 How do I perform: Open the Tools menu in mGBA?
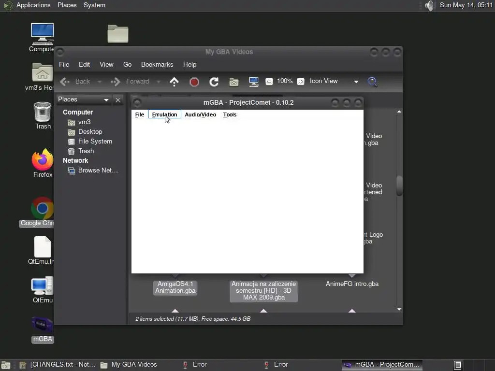tap(230, 114)
